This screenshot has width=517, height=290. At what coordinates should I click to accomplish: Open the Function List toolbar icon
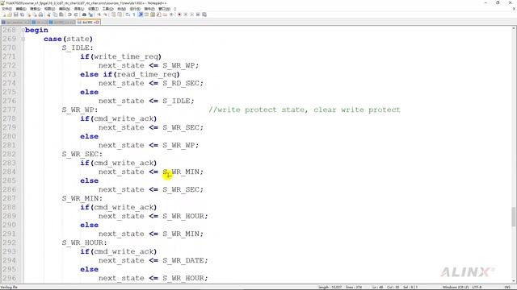(158, 14)
